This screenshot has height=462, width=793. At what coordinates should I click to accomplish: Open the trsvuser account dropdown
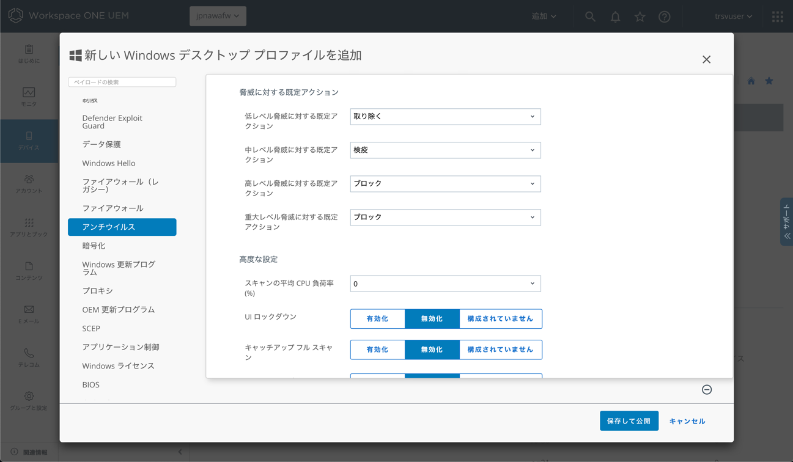733,16
